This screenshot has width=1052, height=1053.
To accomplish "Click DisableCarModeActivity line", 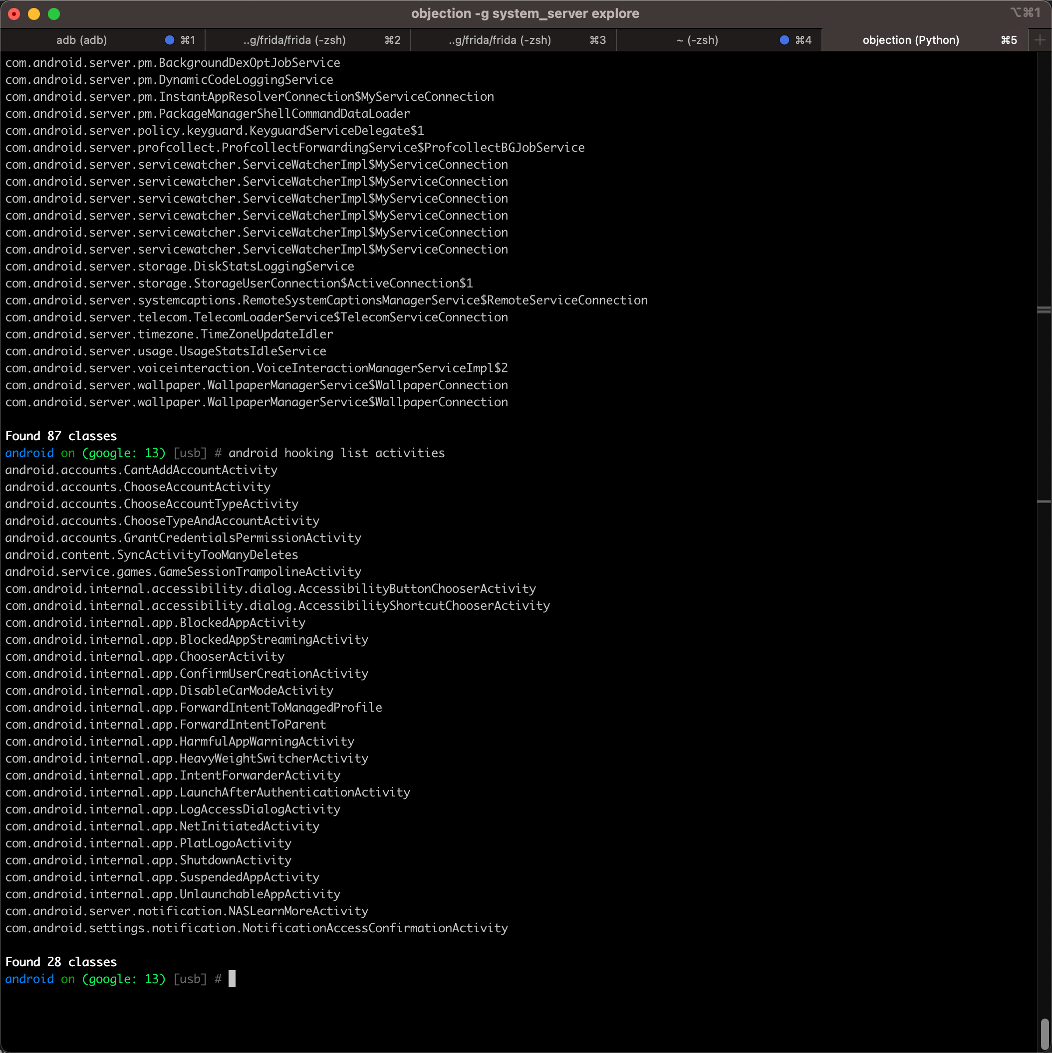I will 169,690.
